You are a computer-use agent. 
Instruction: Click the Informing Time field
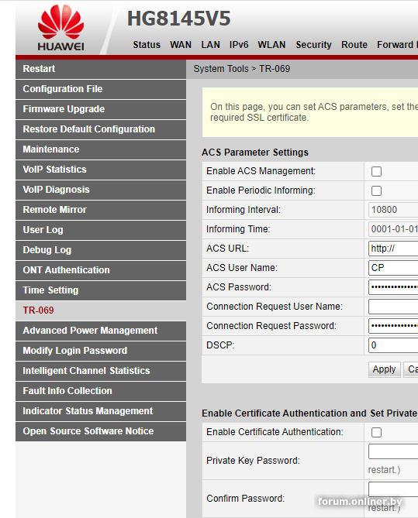393,229
